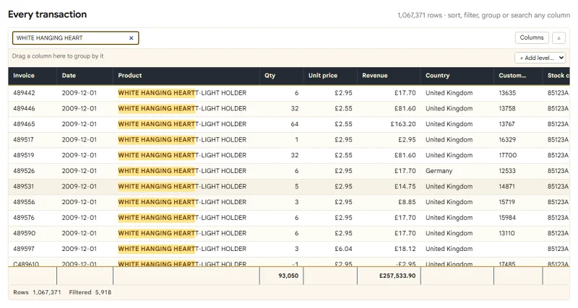578x308 pixels.
Task: Click customer ID 14871
Action: click(x=506, y=187)
